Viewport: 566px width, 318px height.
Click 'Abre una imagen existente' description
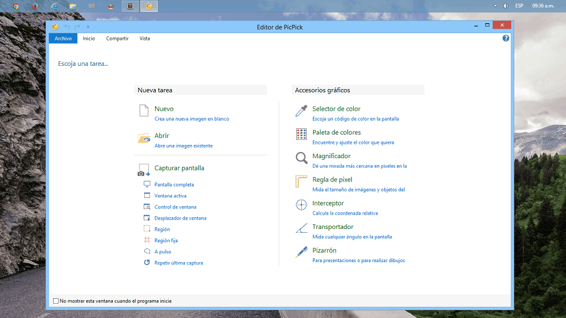coord(184,145)
